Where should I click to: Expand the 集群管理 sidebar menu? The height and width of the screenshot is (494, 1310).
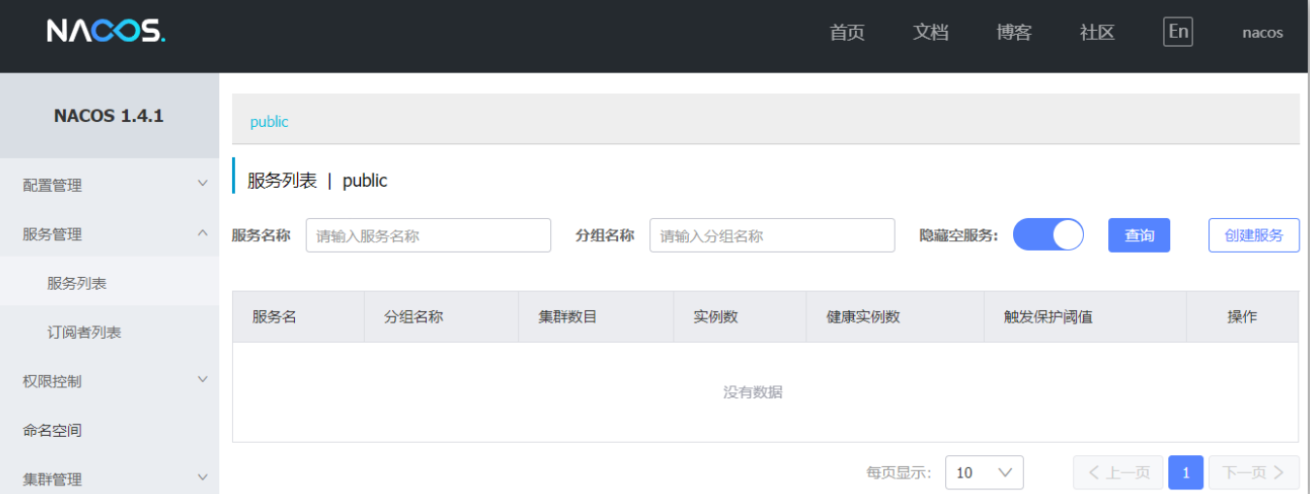pos(109,479)
